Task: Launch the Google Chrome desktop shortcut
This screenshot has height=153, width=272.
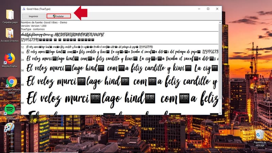Action: (12, 84)
